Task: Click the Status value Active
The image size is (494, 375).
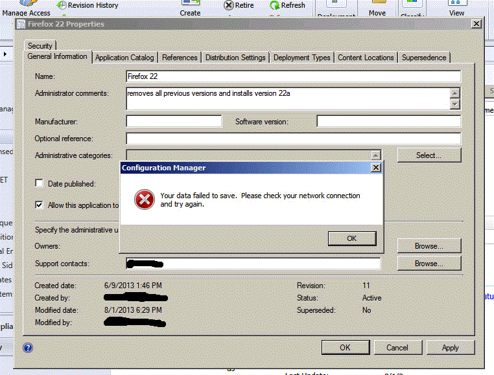Action: (x=371, y=298)
